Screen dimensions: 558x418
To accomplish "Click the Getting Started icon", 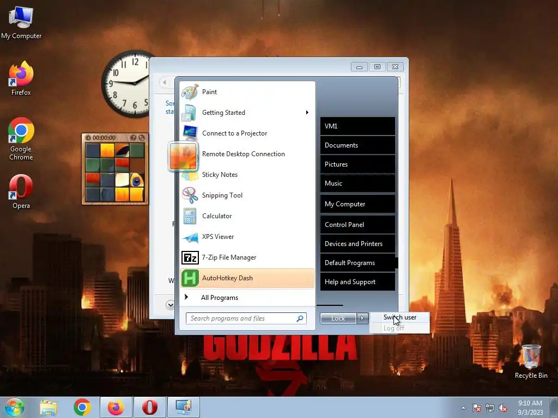I will (x=189, y=113).
